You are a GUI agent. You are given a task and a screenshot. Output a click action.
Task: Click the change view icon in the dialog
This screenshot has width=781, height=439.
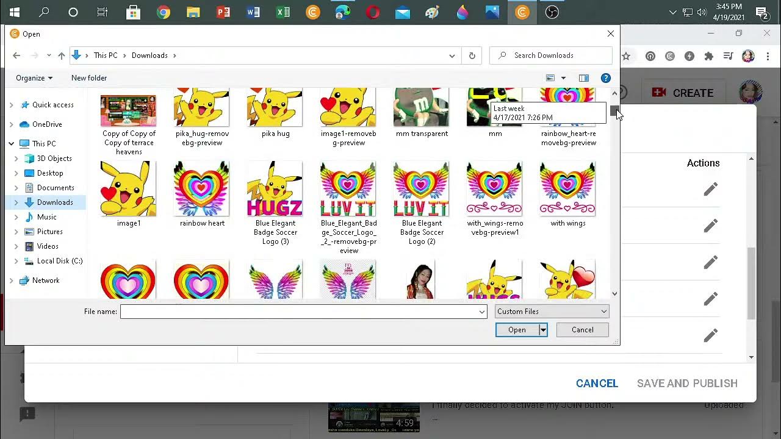pyautogui.click(x=550, y=78)
